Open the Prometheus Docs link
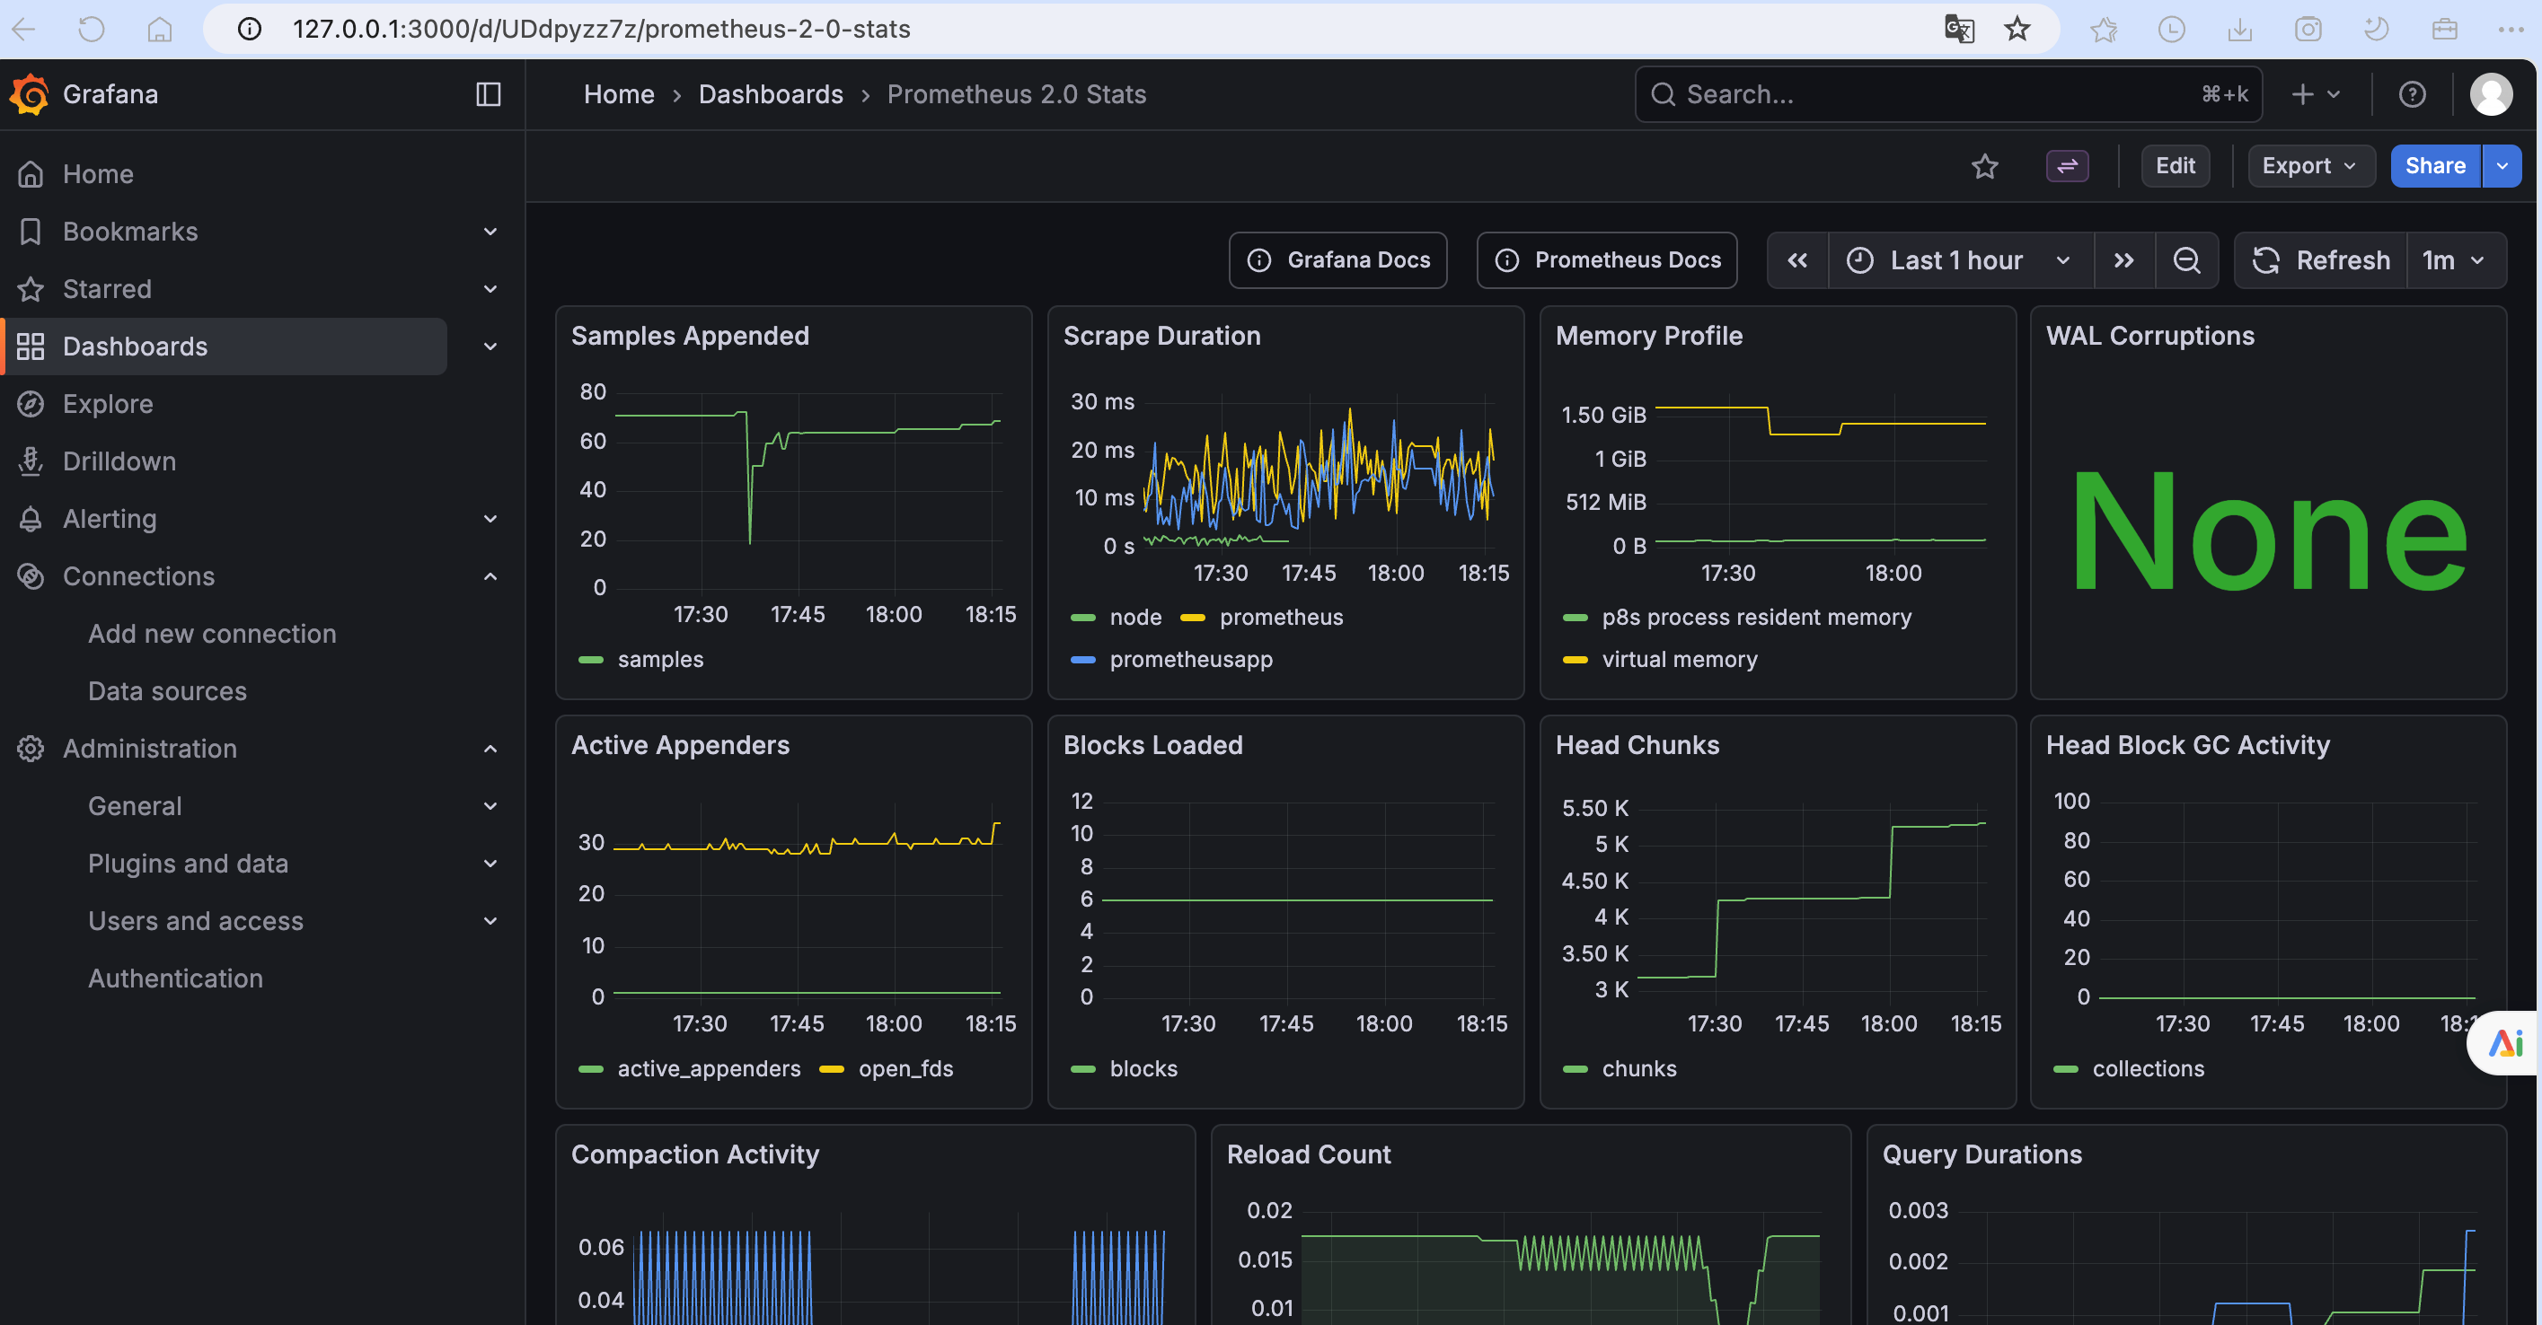2542x1325 pixels. [1608, 260]
